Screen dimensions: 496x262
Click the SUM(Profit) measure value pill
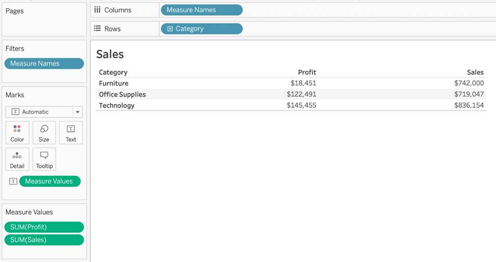(44, 227)
